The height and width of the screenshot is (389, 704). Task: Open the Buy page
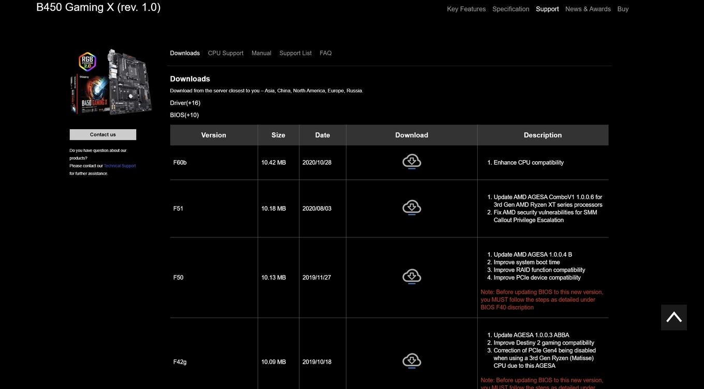[x=623, y=9]
